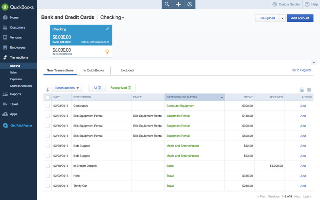The height and width of the screenshot is (200, 320).
Task: Tick the select-all checkbox in the header
Action: (x=48, y=97)
